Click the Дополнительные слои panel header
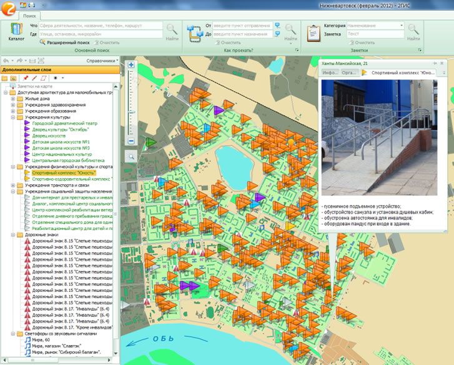This screenshot has width=454, height=365. pyautogui.click(x=60, y=69)
